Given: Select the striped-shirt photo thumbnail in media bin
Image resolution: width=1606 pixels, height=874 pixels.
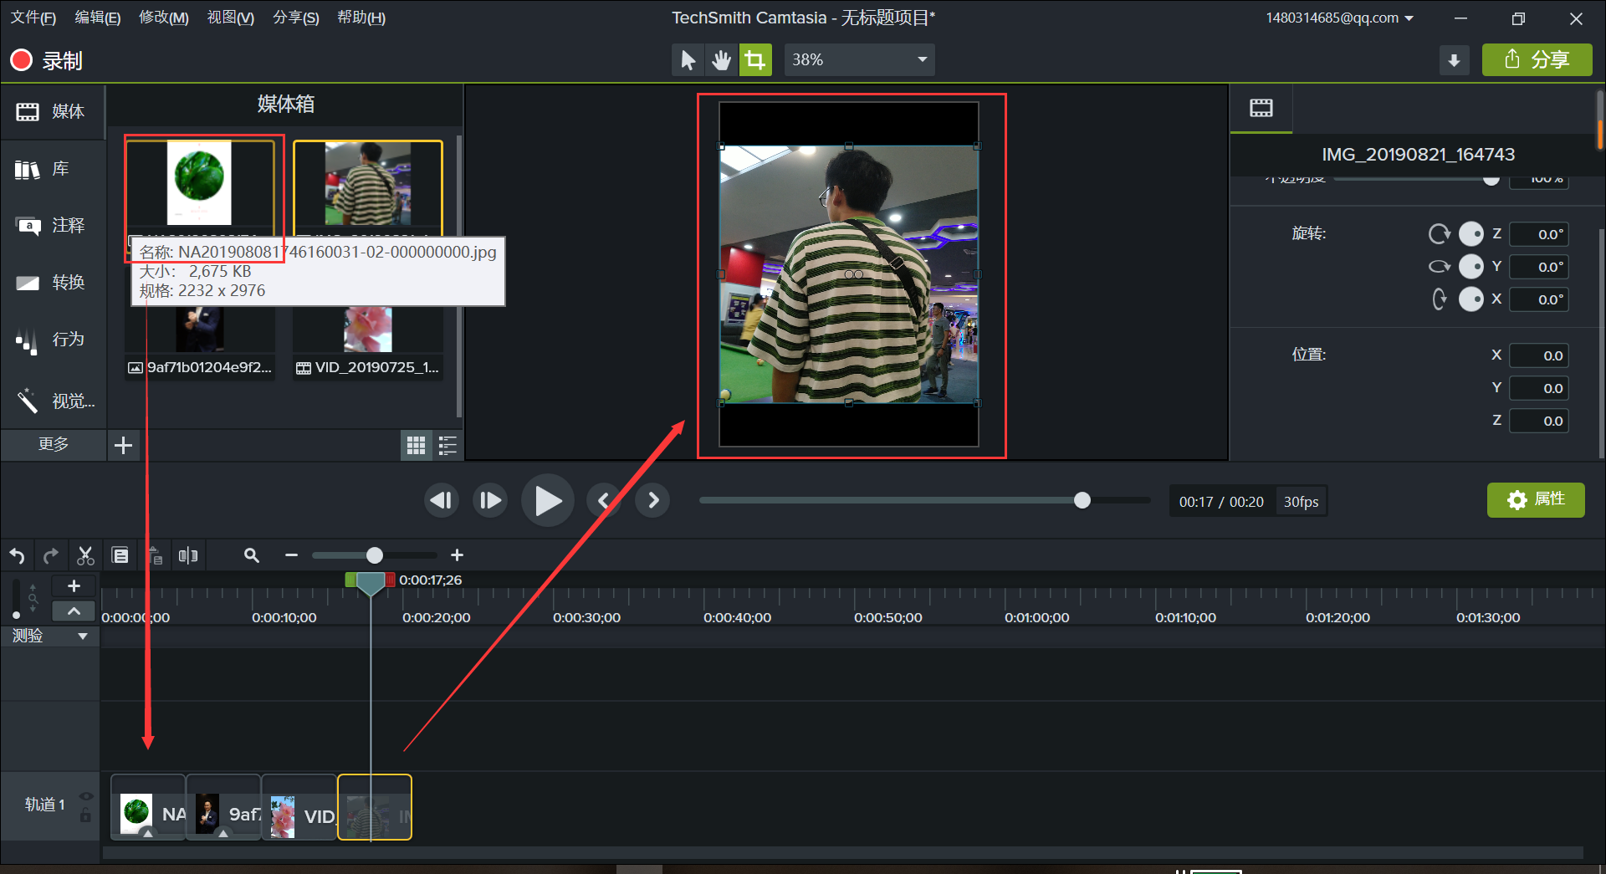Looking at the screenshot, I should point(368,183).
